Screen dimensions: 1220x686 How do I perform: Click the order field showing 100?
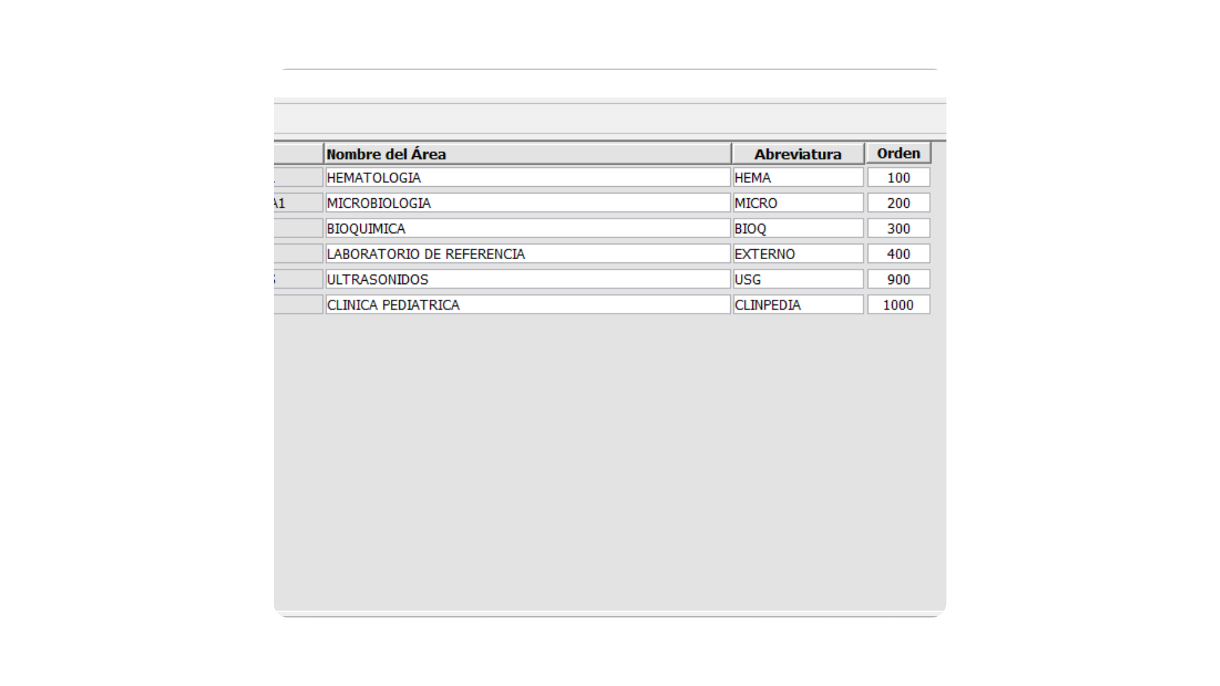898,178
